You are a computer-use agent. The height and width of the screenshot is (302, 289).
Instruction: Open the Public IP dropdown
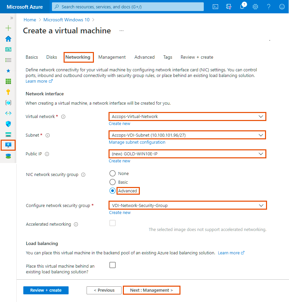(x=187, y=154)
